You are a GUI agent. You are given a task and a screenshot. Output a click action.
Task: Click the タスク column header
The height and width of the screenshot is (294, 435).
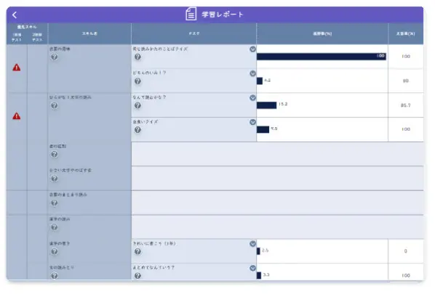tap(194, 33)
